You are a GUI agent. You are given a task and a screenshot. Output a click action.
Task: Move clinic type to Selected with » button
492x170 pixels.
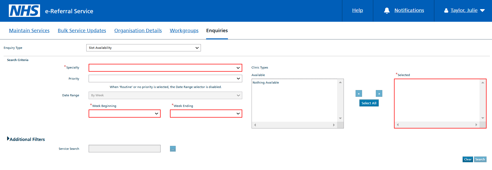tap(379, 94)
